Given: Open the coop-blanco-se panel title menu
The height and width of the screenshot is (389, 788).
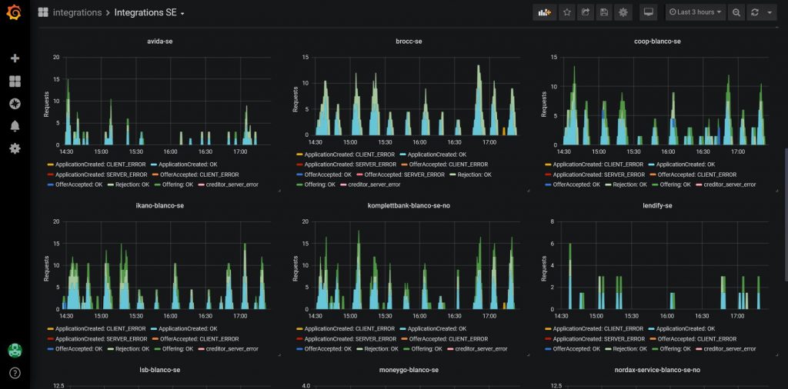Looking at the screenshot, I should click(x=656, y=42).
